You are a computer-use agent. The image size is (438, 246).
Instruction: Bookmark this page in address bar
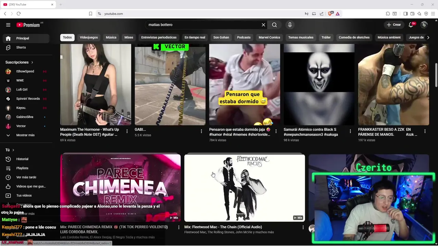(90, 14)
